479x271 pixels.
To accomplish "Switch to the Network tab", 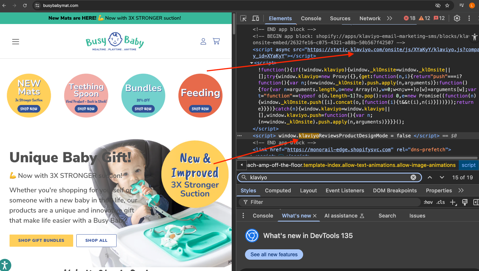I will (370, 19).
